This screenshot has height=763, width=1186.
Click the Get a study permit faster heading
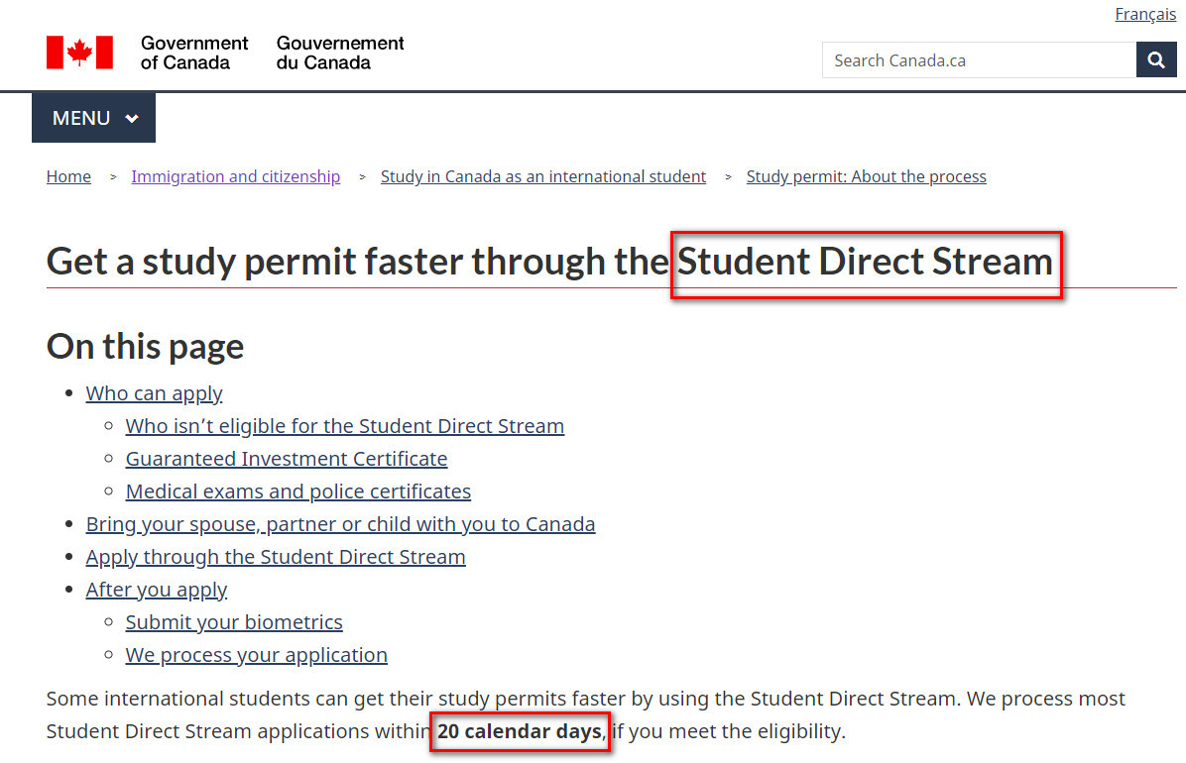click(x=549, y=262)
